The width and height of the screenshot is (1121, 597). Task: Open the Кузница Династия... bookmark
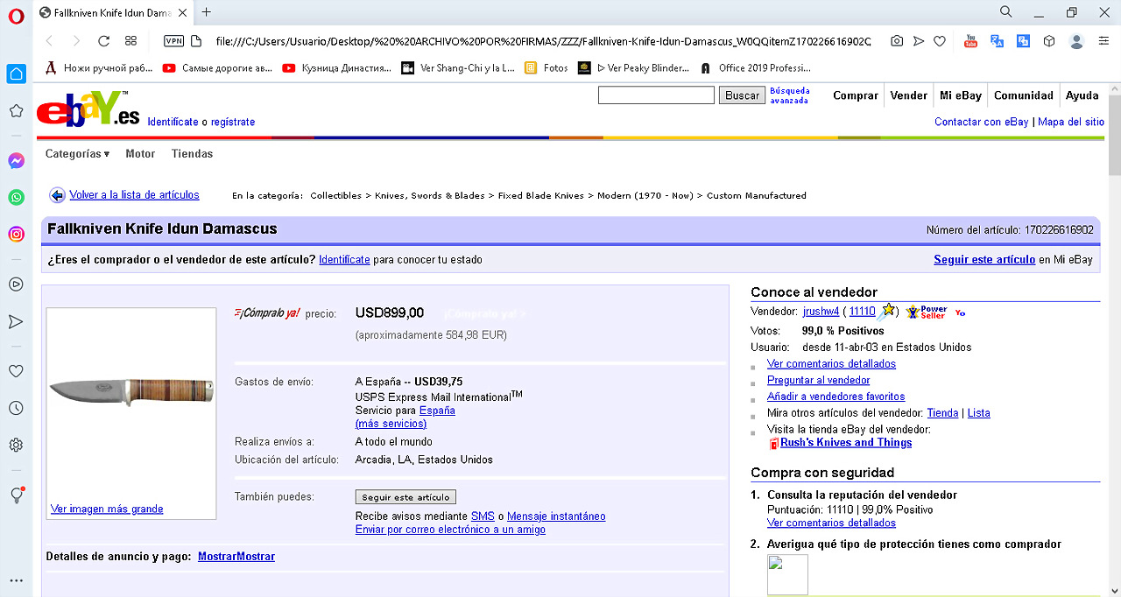337,67
